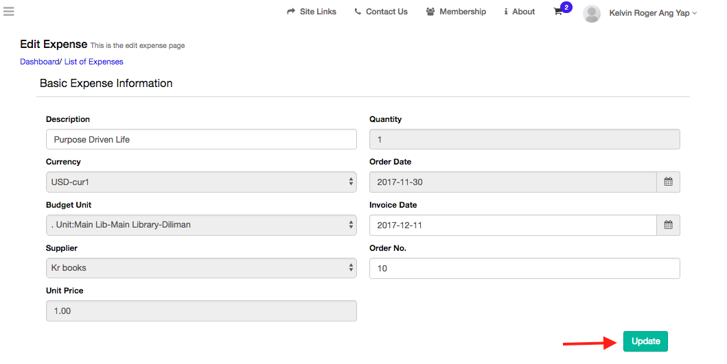Image resolution: width=727 pixels, height=364 pixels.
Task: Open the Membership menu item
Action: (x=456, y=12)
